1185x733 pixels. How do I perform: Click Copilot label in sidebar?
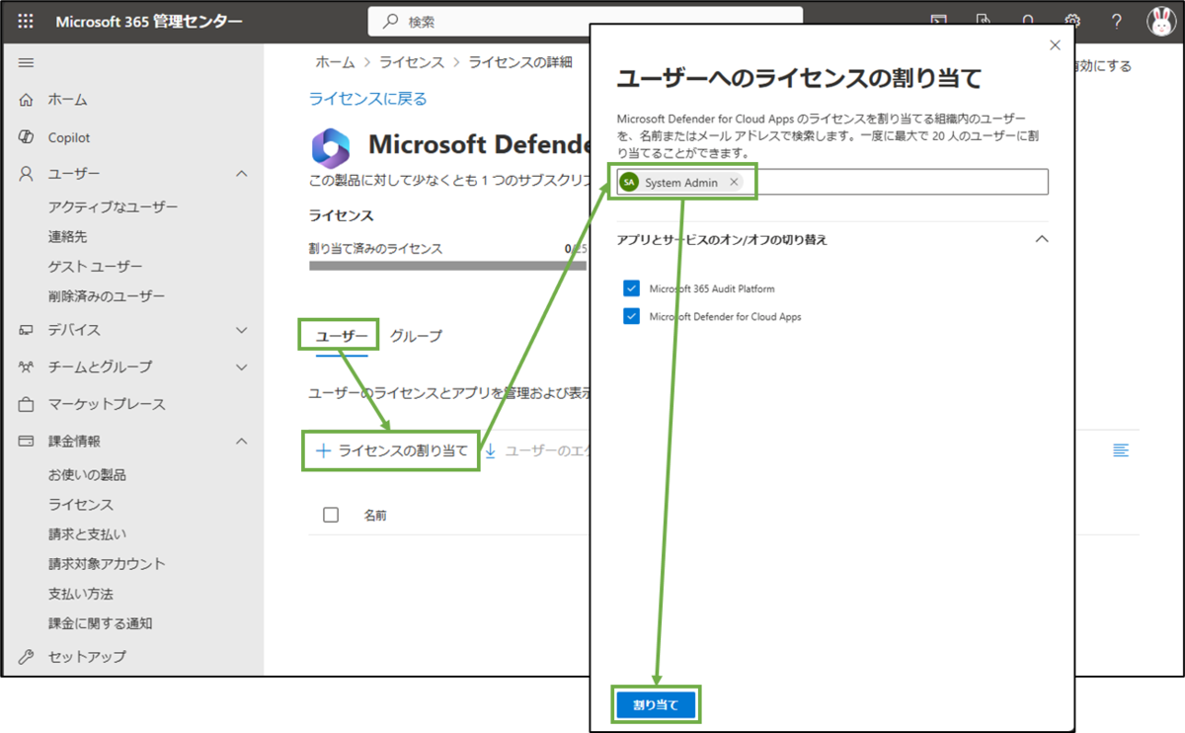pos(69,137)
